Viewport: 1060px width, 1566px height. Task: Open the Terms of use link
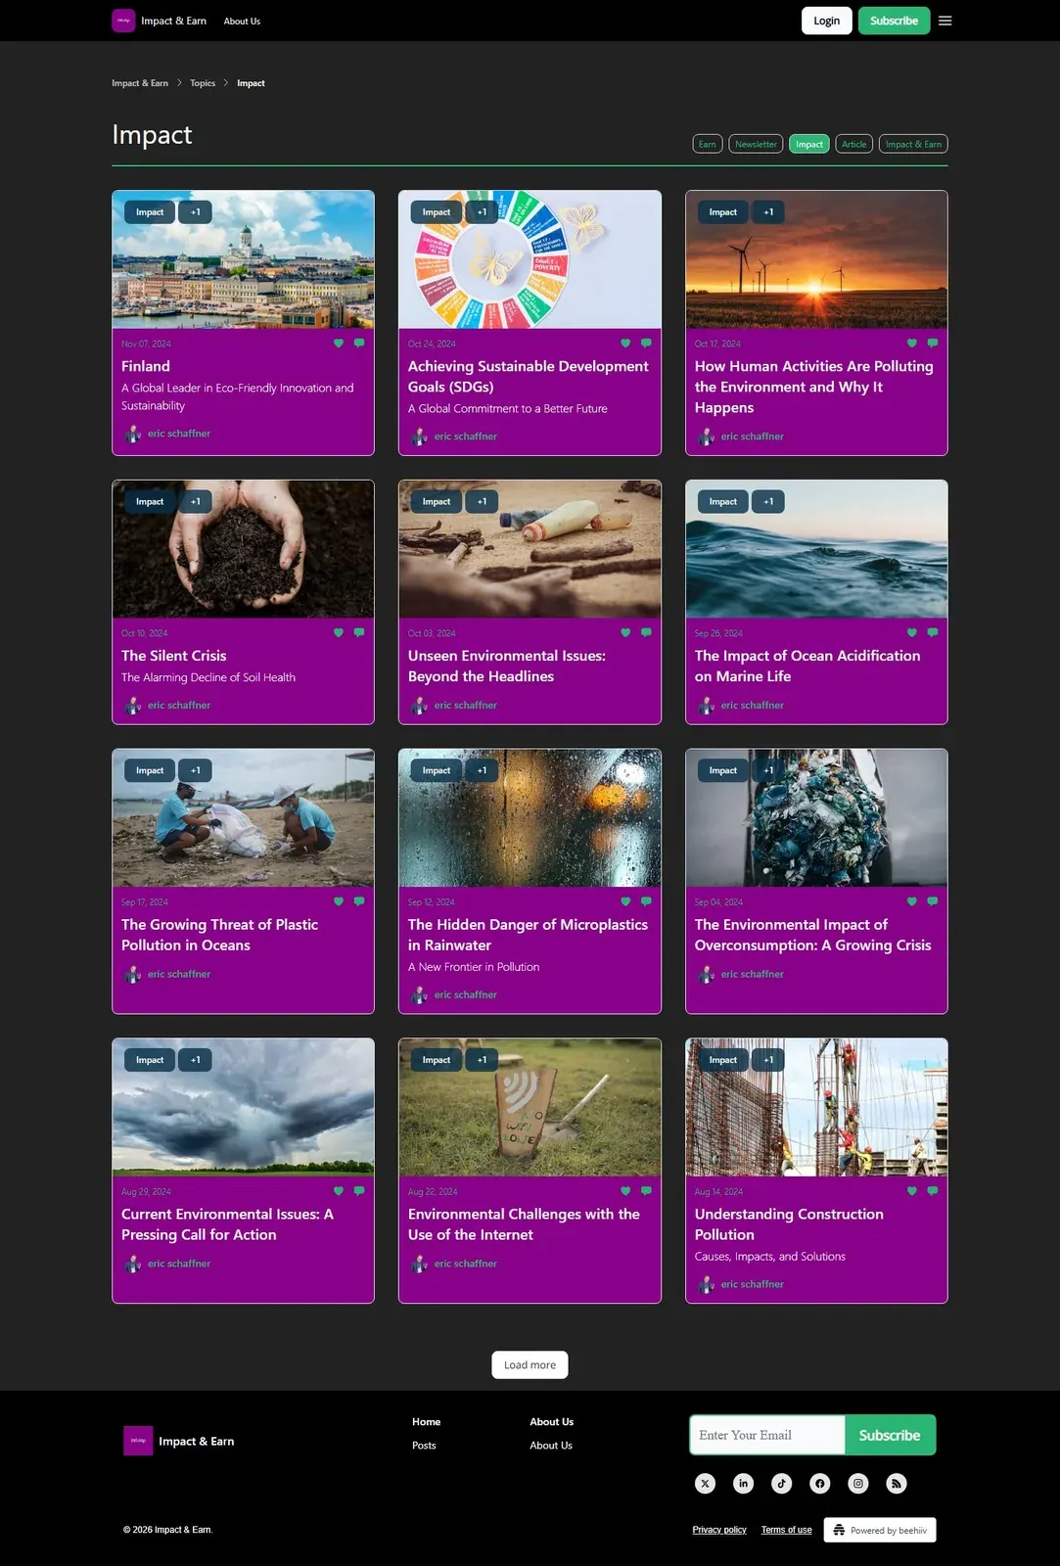click(x=787, y=1530)
